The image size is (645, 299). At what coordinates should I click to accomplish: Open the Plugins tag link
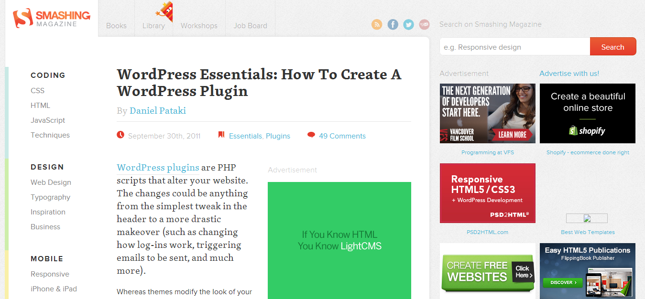[x=278, y=136]
